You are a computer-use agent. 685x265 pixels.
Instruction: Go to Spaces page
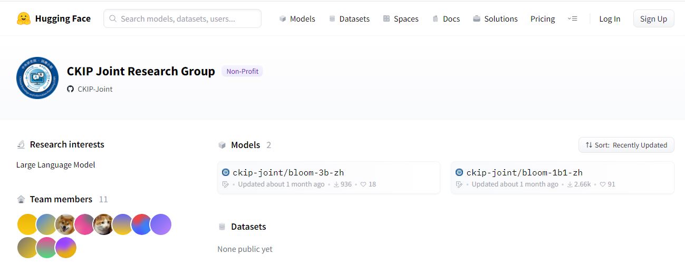click(400, 18)
